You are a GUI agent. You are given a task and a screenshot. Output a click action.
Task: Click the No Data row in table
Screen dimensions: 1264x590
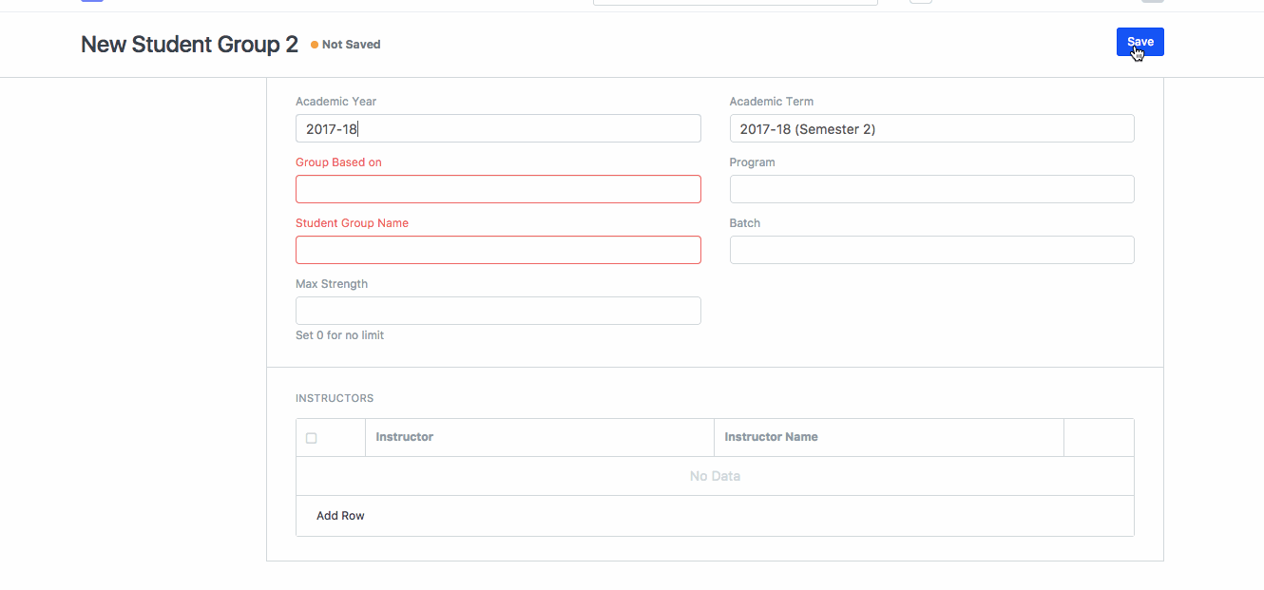point(715,476)
